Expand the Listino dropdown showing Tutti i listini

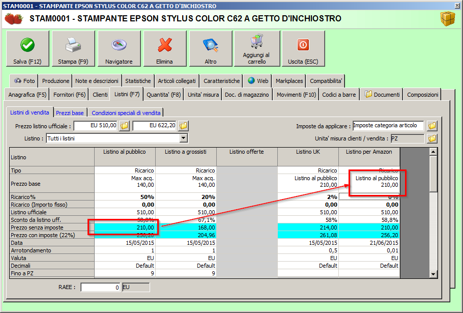[x=183, y=138]
